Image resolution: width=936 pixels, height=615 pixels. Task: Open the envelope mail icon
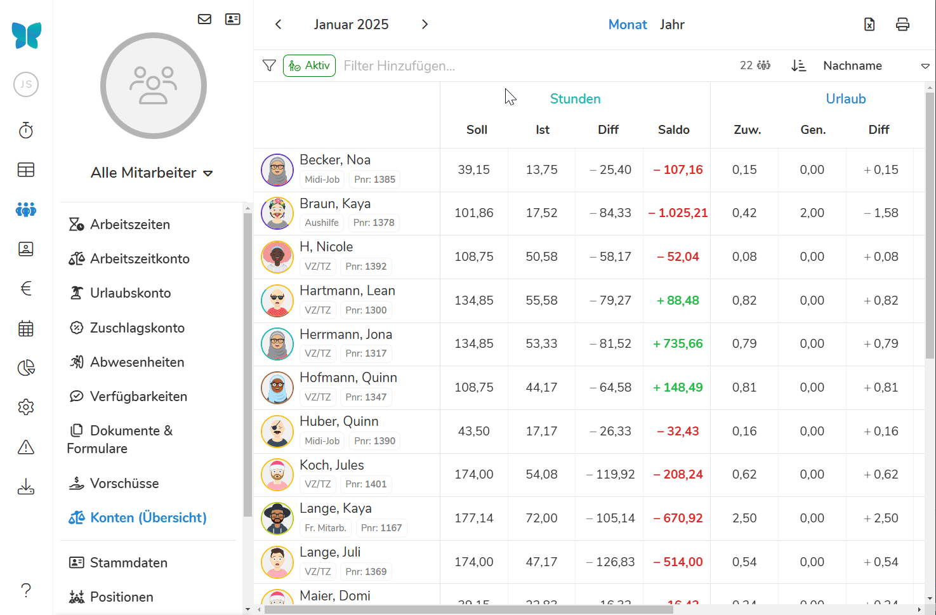tap(204, 19)
